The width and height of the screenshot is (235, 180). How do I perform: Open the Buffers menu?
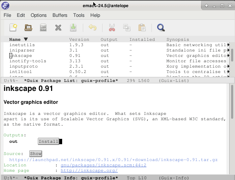coord(60,15)
